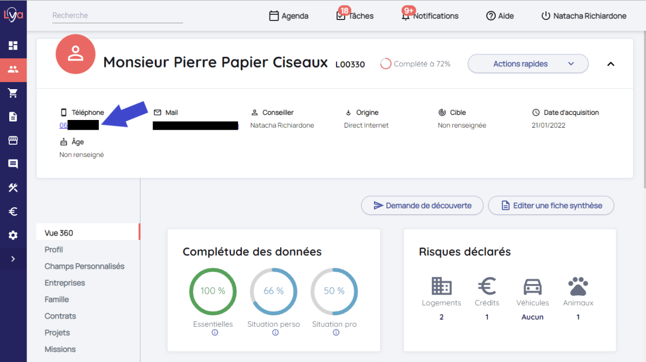Click the shopping cart sidebar icon
The height and width of the screenshot is (362, 646).
pos(13,93)
